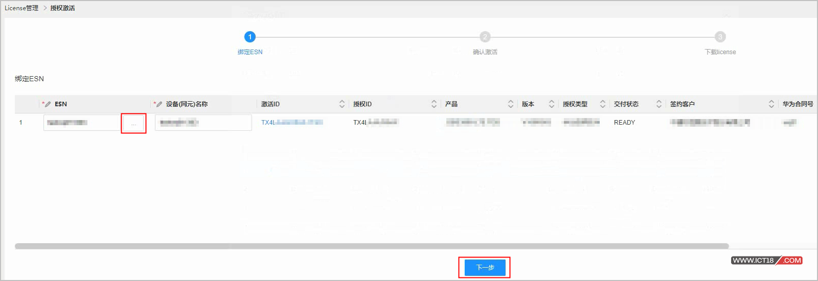
Task: Toggle sort arrows on 签约客户 column
Action: click(771, 104)
